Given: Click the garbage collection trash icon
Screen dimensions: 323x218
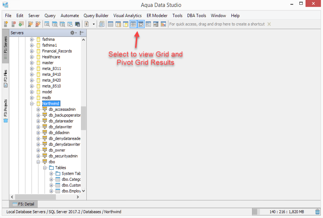Looking at the screenshot, I should pos(318,211).
